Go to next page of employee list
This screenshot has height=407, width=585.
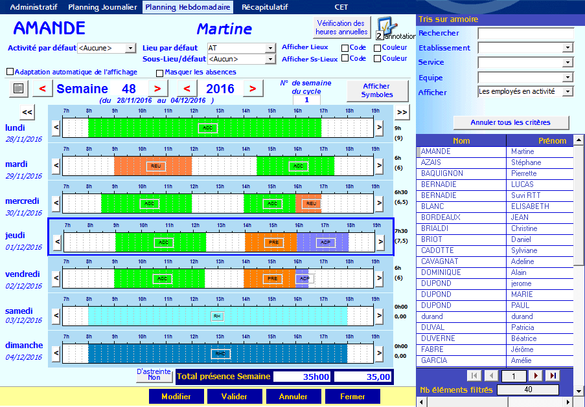point(536,376)
